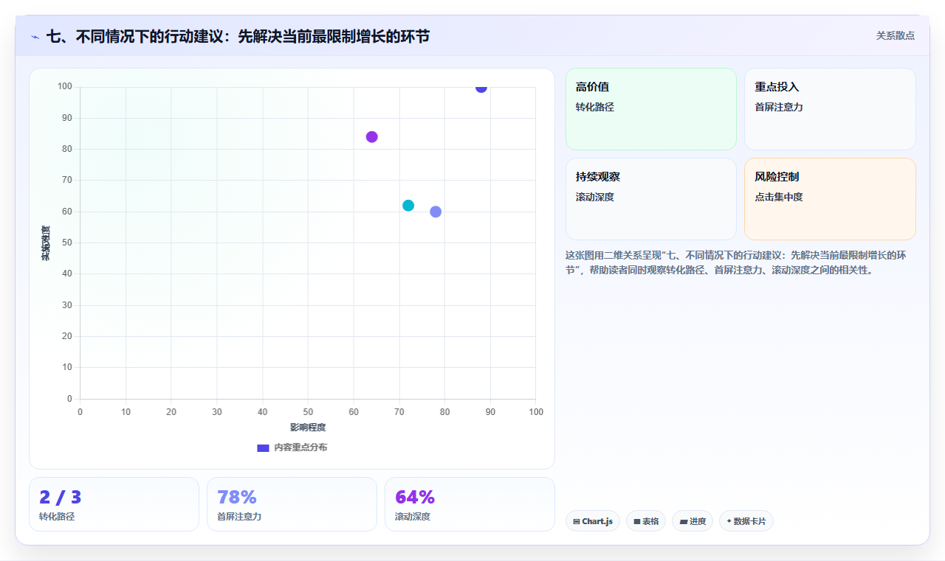Open the 持续观察 滚动深度 card

(651, 199)
